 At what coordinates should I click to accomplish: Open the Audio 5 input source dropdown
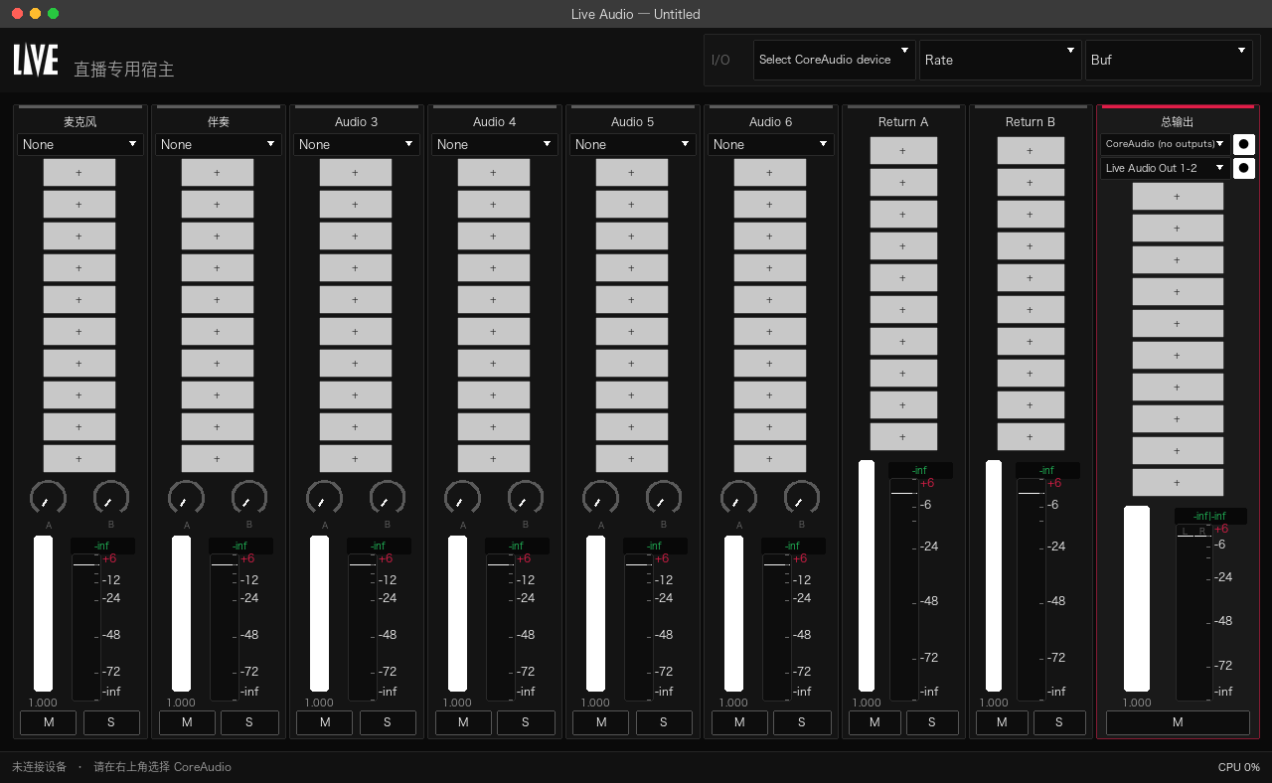(x=633, y=144)
